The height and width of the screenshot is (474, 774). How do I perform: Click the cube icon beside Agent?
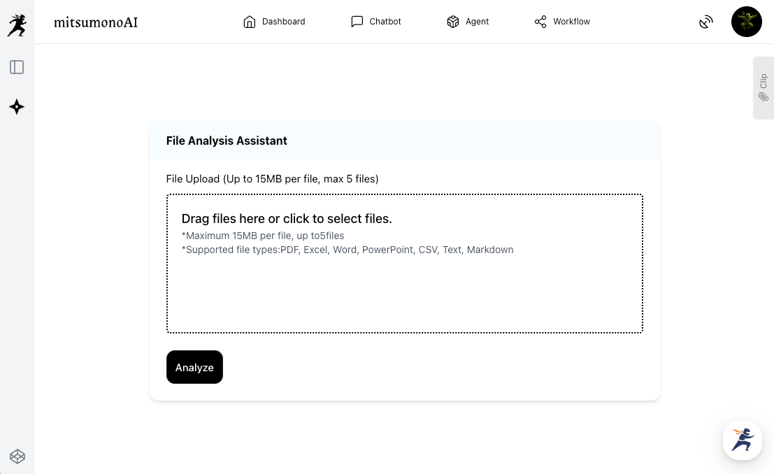pos(453,22)
